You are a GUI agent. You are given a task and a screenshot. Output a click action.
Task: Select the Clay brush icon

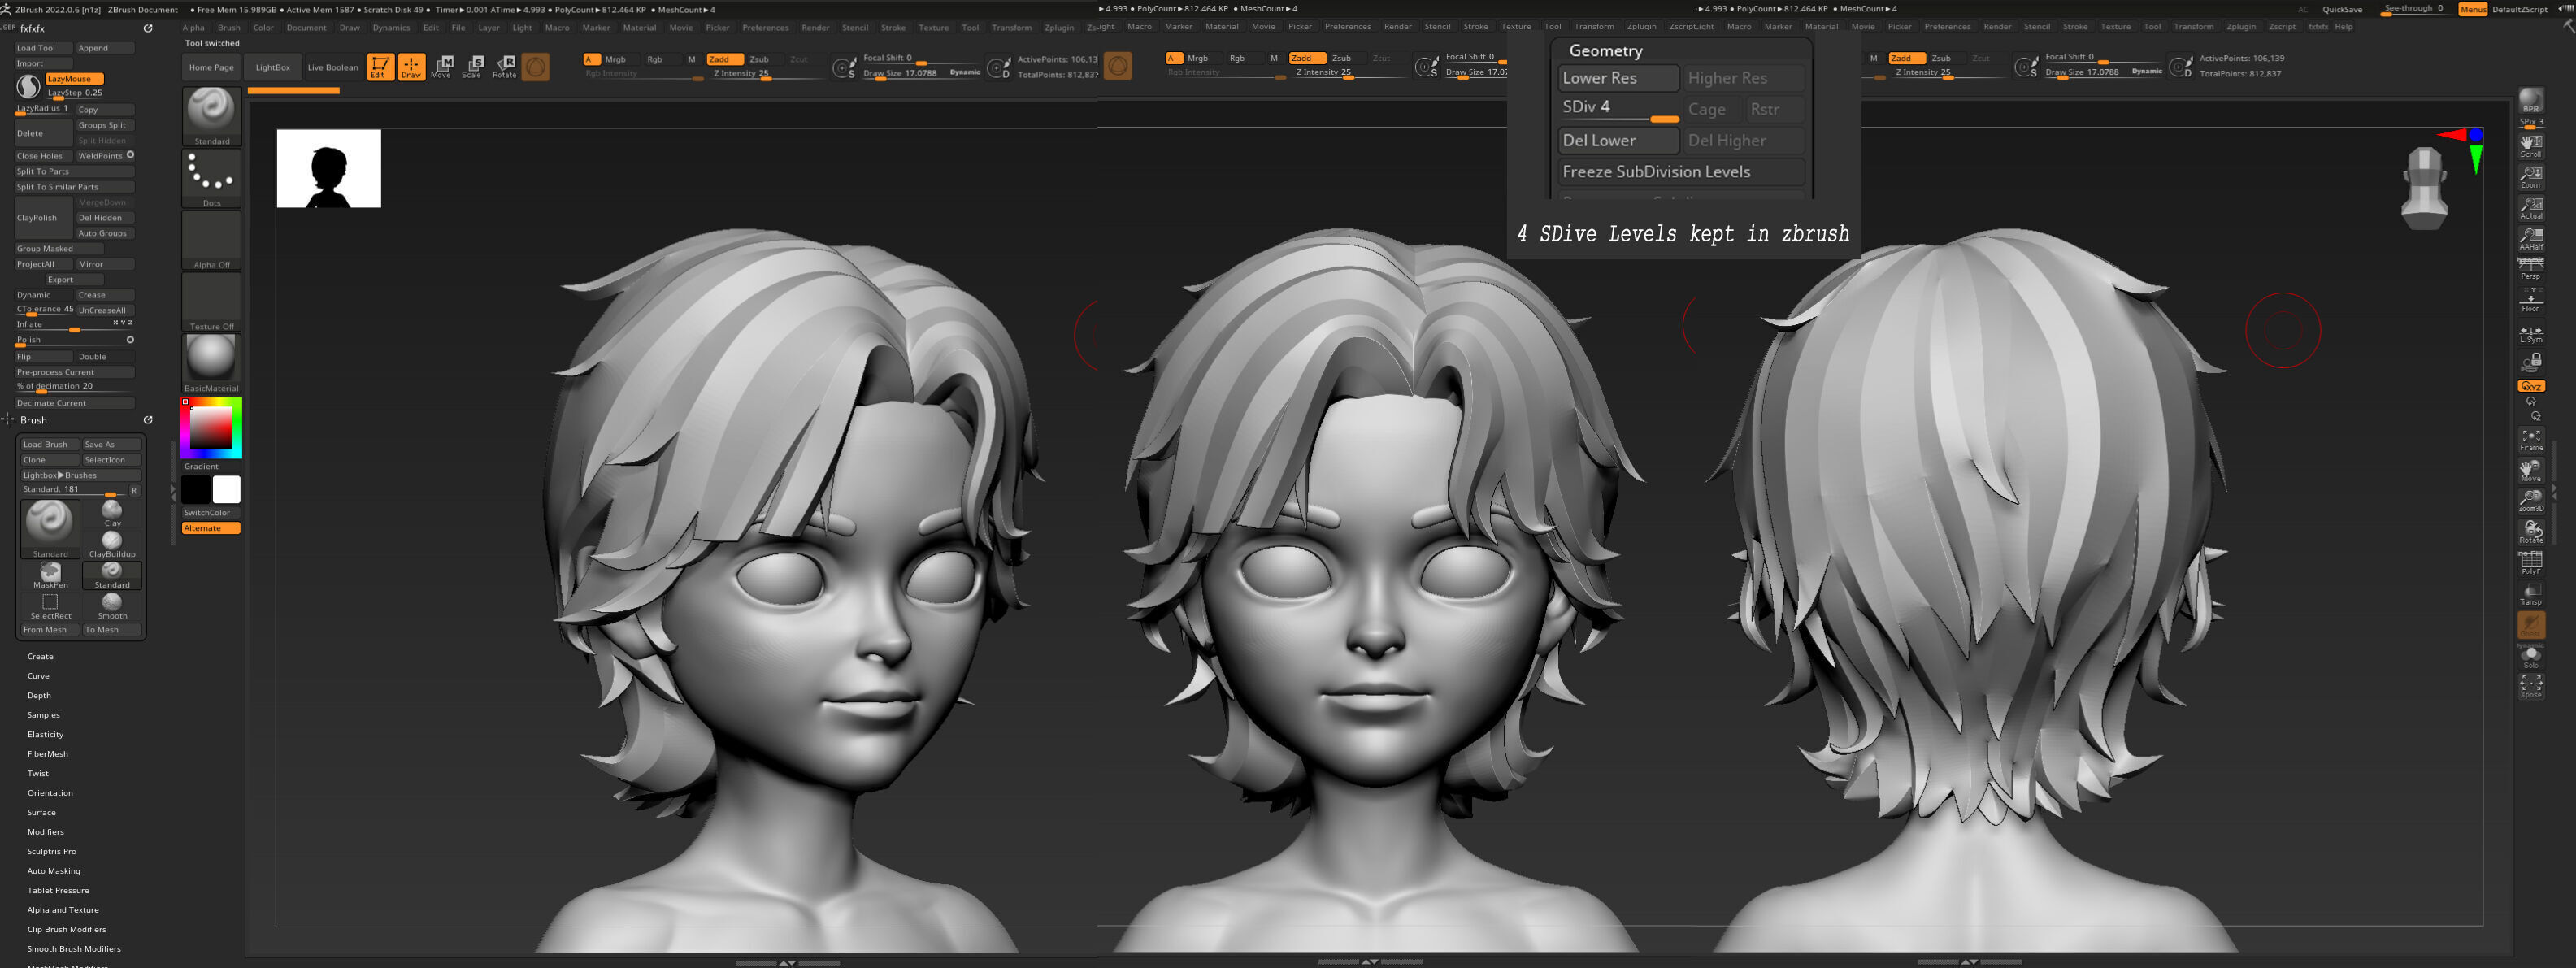click(x=112, y=513)
